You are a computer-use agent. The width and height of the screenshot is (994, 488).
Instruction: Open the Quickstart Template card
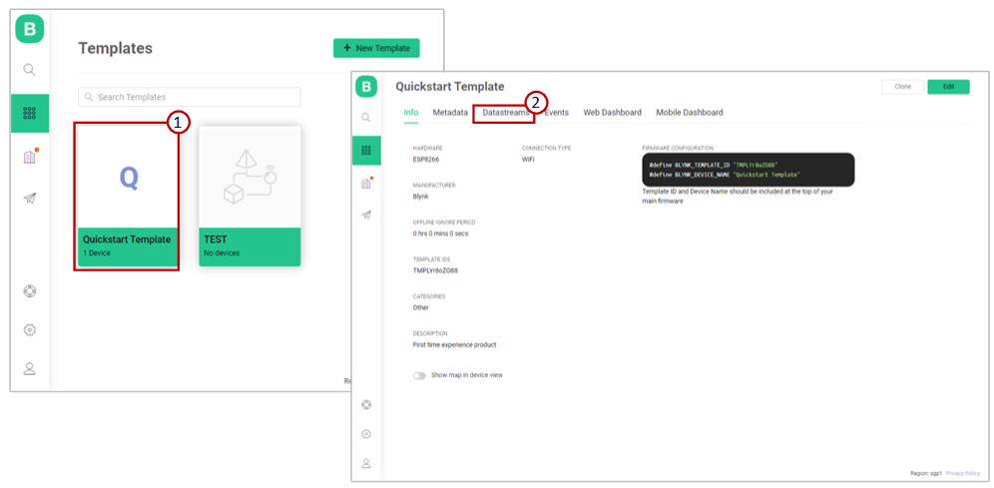[129, 196]
